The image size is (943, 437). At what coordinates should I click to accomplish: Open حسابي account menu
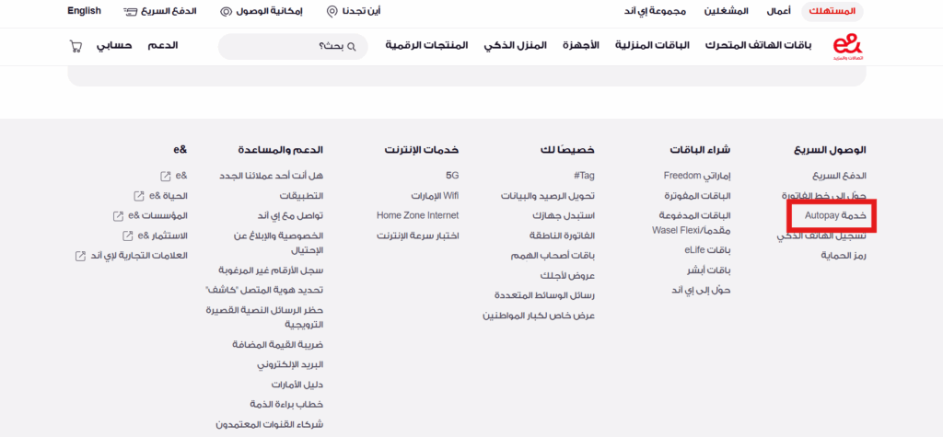114,46
